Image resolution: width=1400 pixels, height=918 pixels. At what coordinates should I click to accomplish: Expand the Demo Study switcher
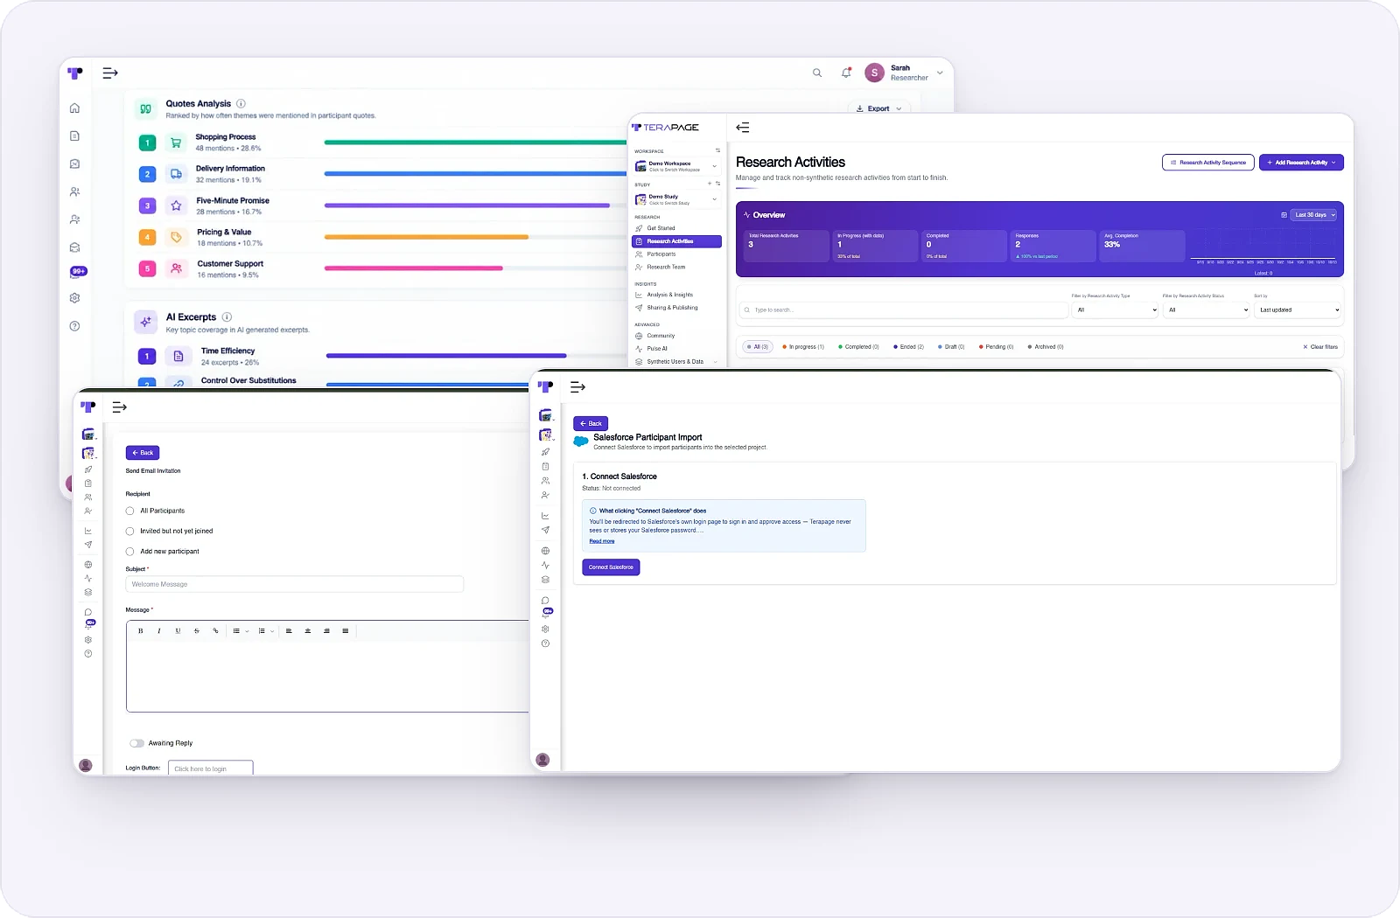677,199
